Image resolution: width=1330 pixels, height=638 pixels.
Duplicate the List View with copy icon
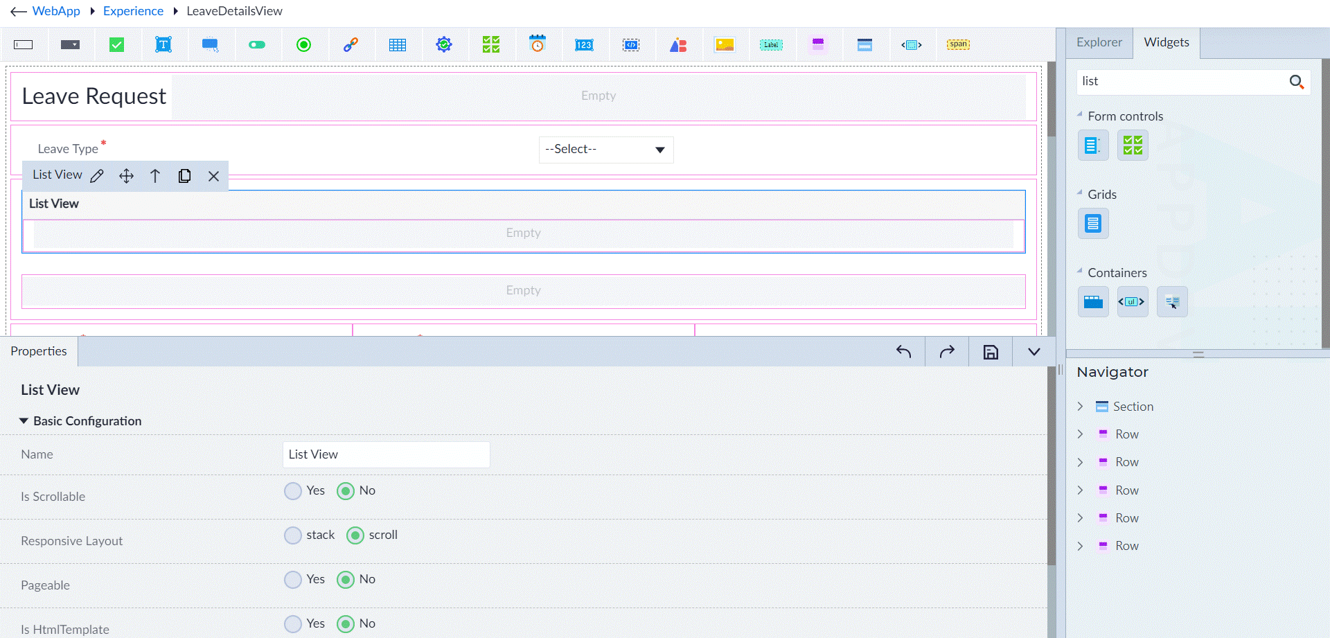pyautogui.click(x=184, y=176)
